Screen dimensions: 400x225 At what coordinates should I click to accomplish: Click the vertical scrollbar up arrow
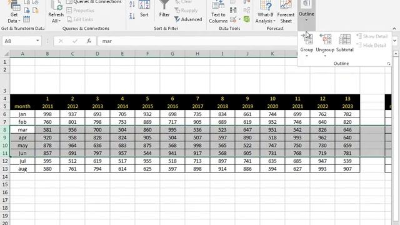[396, 54]
